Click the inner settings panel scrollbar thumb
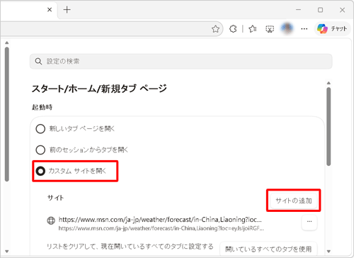The width and height of the screenshot is (354, 258). (x=329, y=126)
